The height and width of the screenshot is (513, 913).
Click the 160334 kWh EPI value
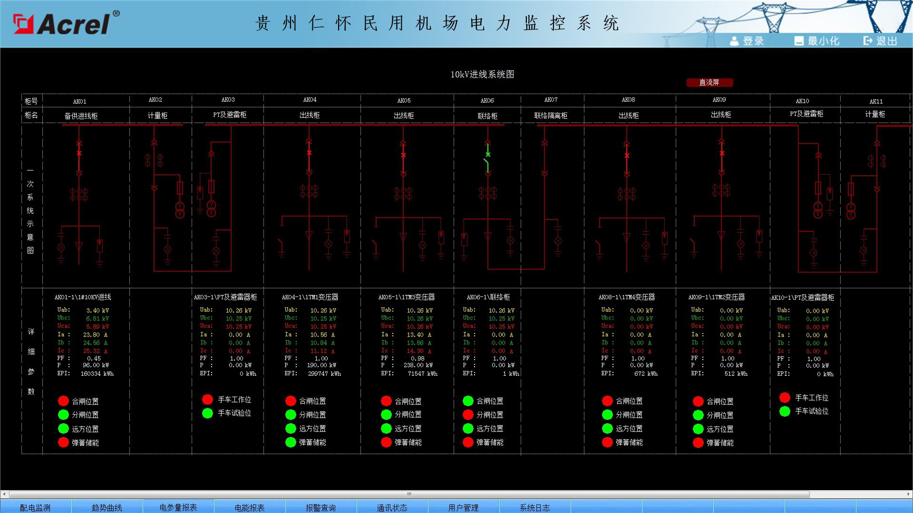(97, 374)
